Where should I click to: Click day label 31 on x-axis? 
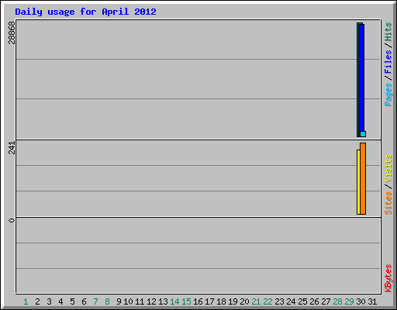click(x=372, y=301)
